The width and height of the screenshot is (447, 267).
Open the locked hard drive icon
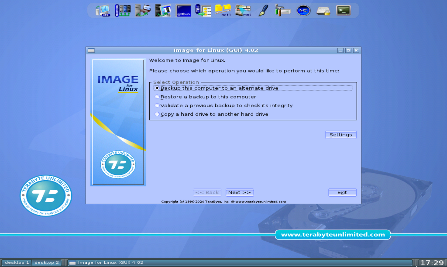coord(323,11)
